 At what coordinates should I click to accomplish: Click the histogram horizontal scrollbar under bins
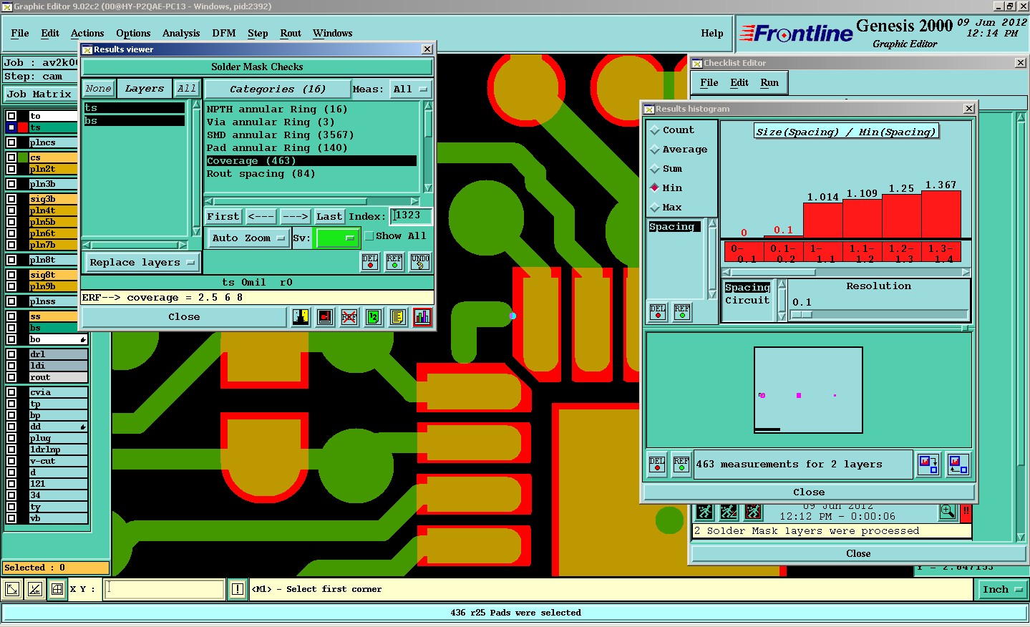tap(846, 273)
